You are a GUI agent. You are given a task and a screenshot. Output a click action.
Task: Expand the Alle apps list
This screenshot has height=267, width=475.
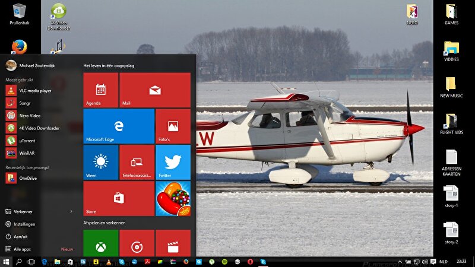pos(22,249)
